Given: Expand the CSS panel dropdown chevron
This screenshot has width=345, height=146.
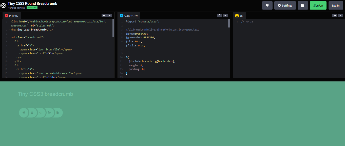Looking at the screenshot, I should click(x=225, y=15).
